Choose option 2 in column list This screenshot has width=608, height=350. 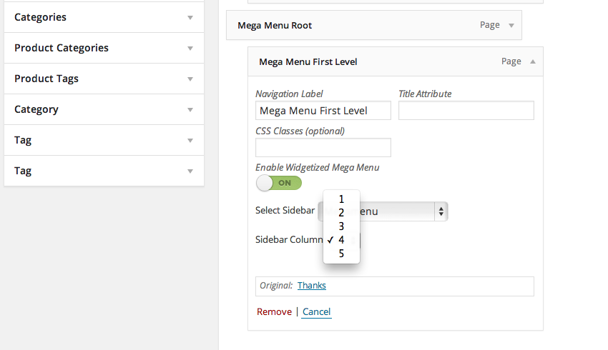tap(341, 213)
